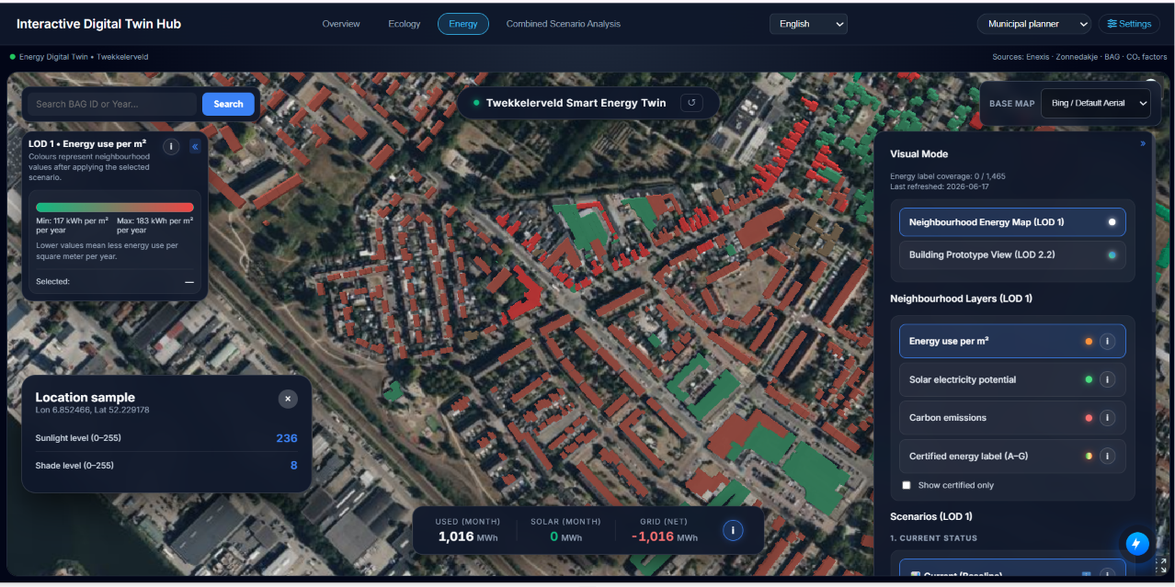Image resolution: width=1175 pixels, height=587 pixels.
Task: Click the green dot on Solar electricity potential
Action: click(x=1089, y=379)
